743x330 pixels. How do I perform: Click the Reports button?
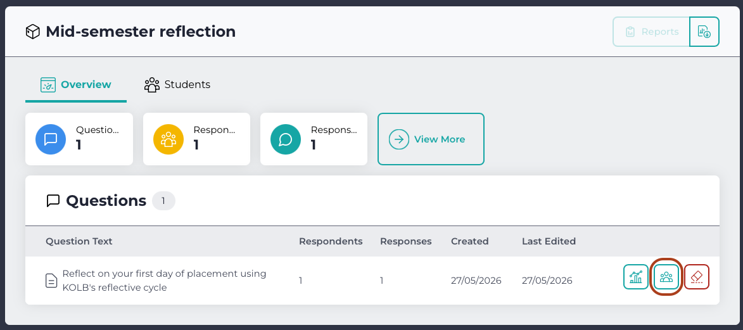click(651, 32)
